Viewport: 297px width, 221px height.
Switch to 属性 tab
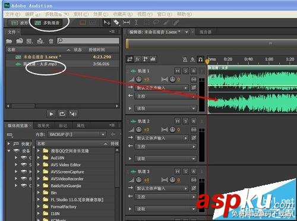coord(81,125)
